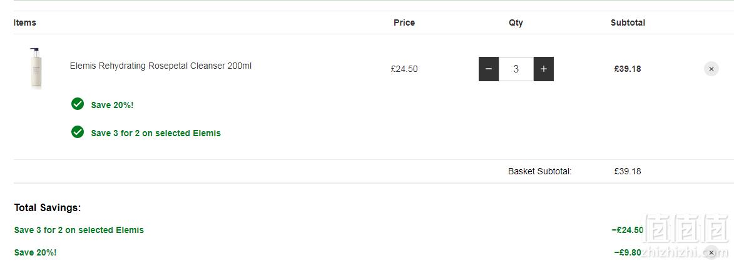734x263 pixels.
Task: Remove Elemis cleanser with the x icon
Action: point(711,69)
